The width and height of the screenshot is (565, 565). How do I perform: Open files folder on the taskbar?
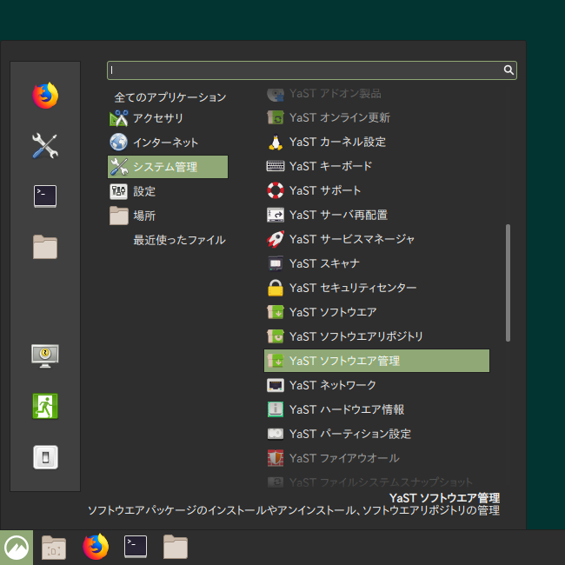[176, 547]
